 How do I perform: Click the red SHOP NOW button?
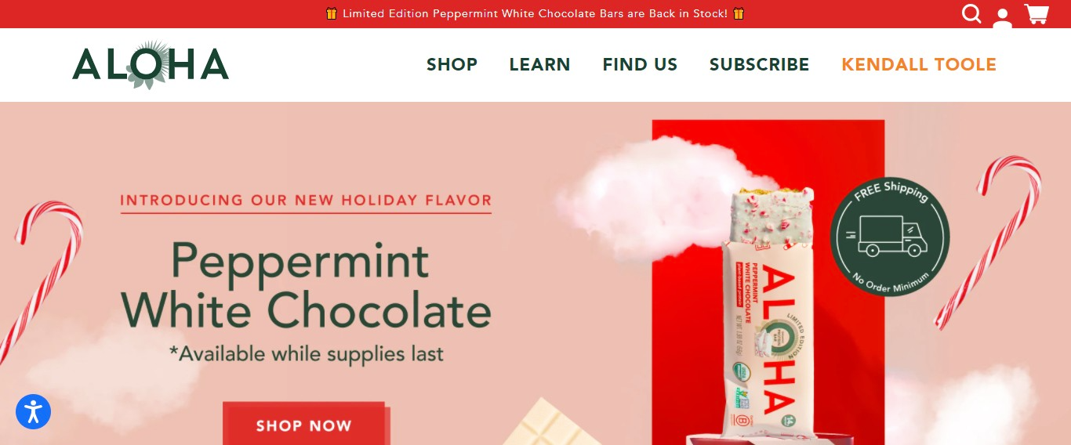point(304,424)
